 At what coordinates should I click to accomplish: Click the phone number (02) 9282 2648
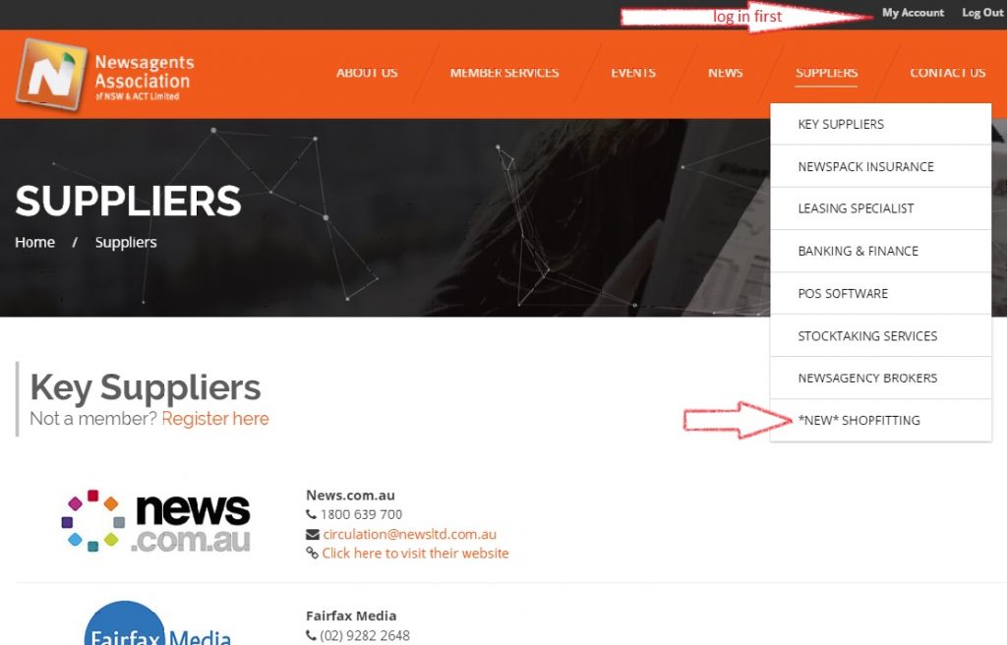pos(365,635)
